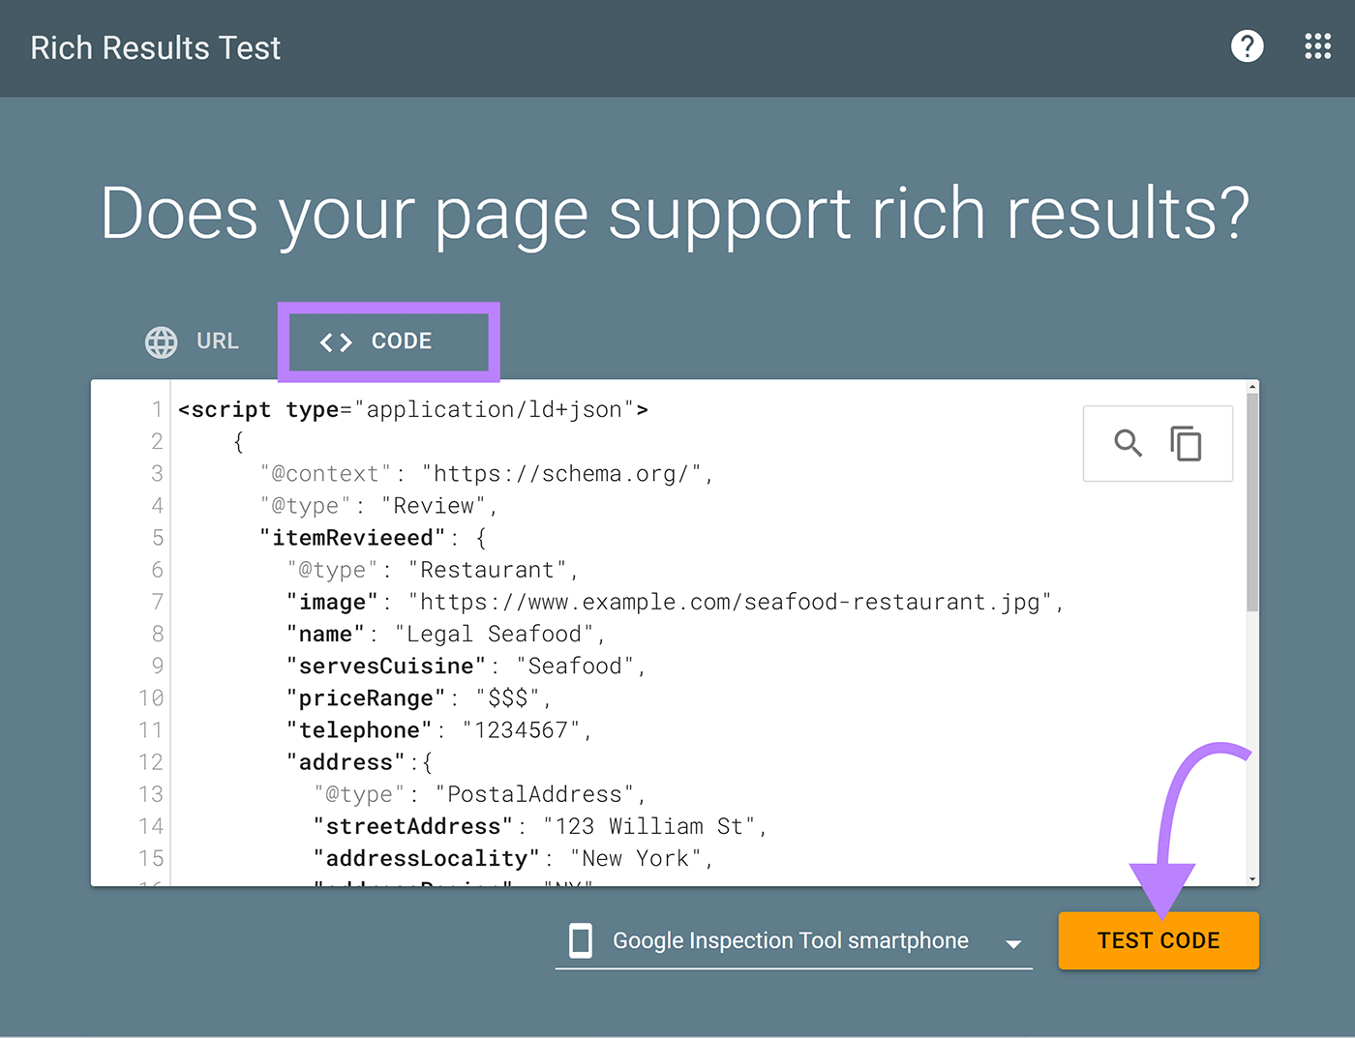Open the device selector chevron arrow
This screenshot has height=1038, width=1355.
pos(1013,944)
